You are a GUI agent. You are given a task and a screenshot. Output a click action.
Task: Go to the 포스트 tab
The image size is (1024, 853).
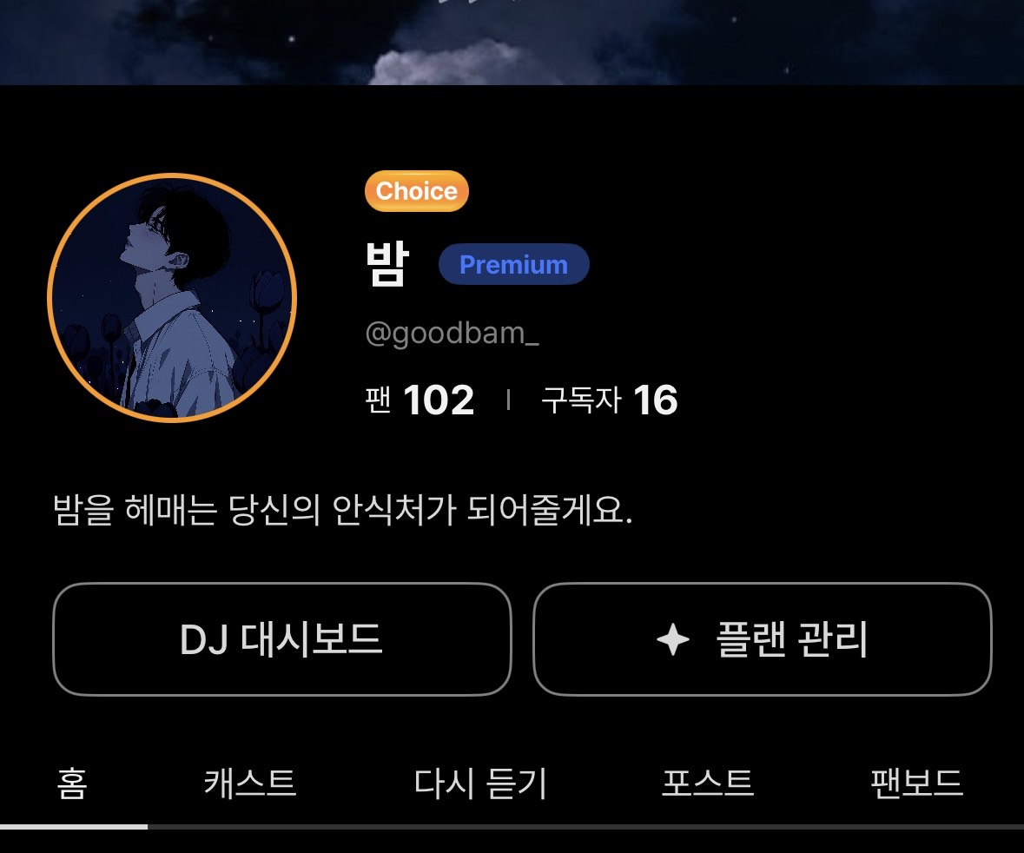708,784
